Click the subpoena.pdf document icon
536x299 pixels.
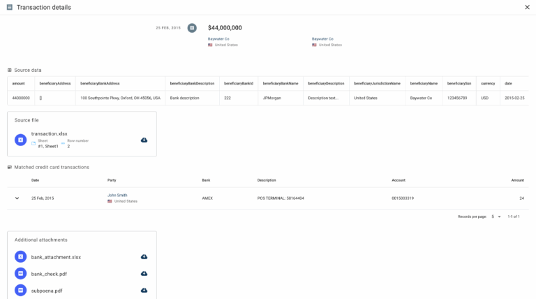pyautogui.click(x=21, y=291)
